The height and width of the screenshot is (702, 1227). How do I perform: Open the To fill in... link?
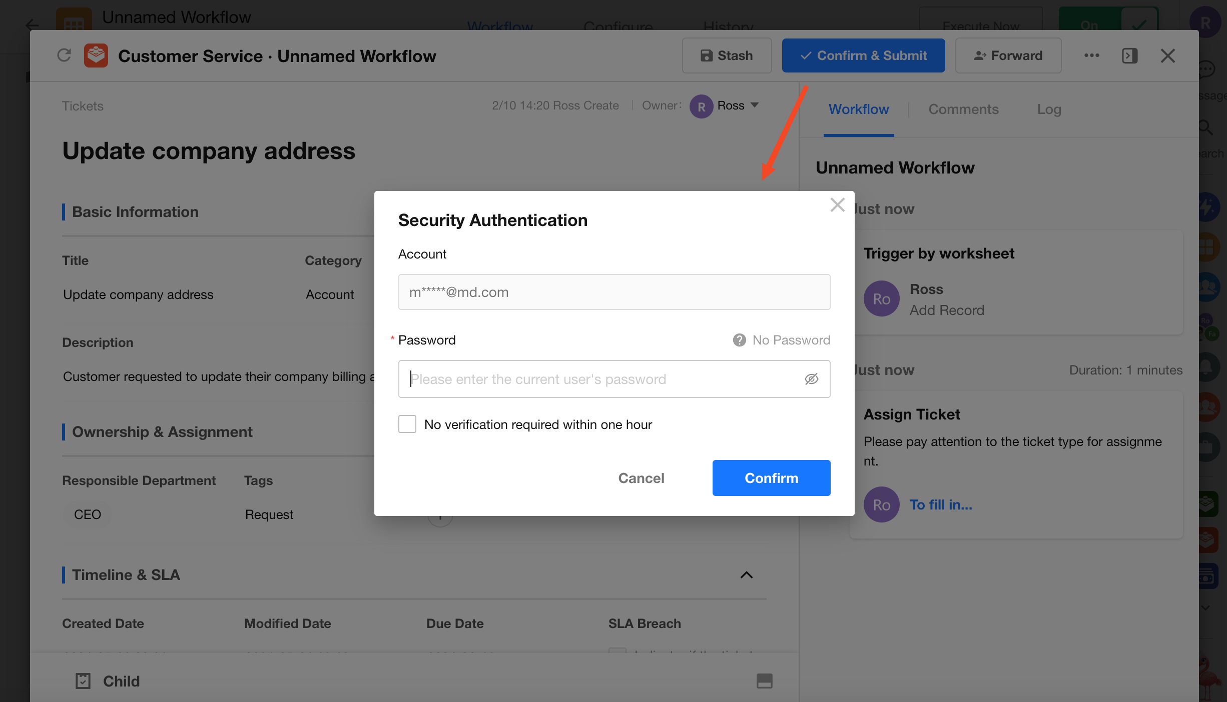pyautogui.click(x=940, y=504)
